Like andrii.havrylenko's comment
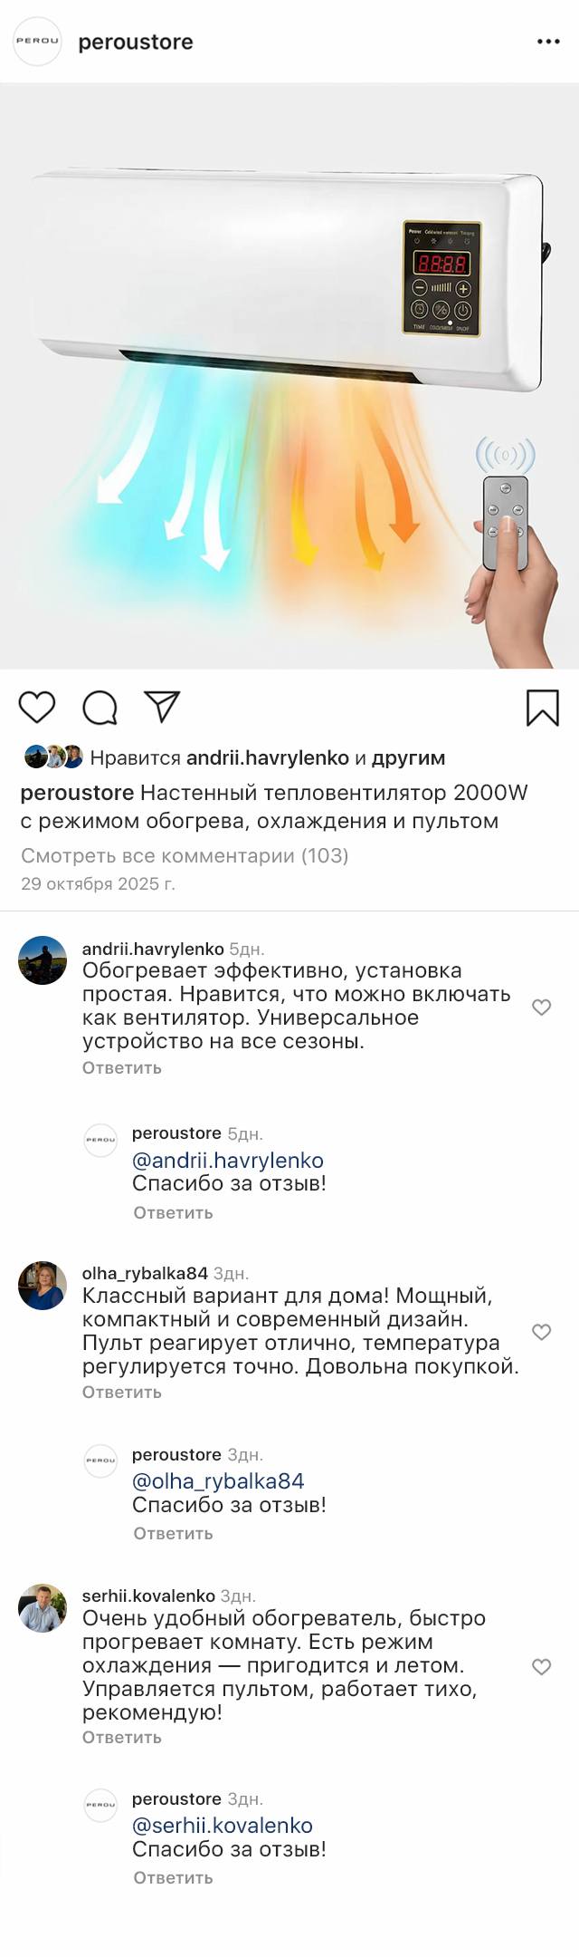 click(541, 1007)
